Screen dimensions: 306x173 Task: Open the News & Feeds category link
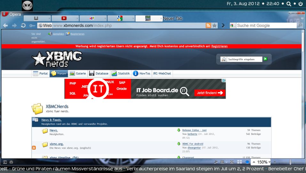pyautogui.click(x=51, y=120)
